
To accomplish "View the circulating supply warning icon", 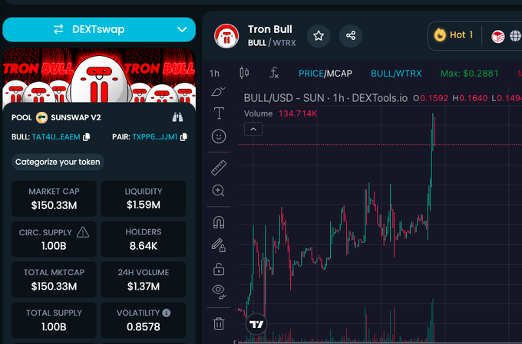I will pyautogui.click(x=83, y=232).
